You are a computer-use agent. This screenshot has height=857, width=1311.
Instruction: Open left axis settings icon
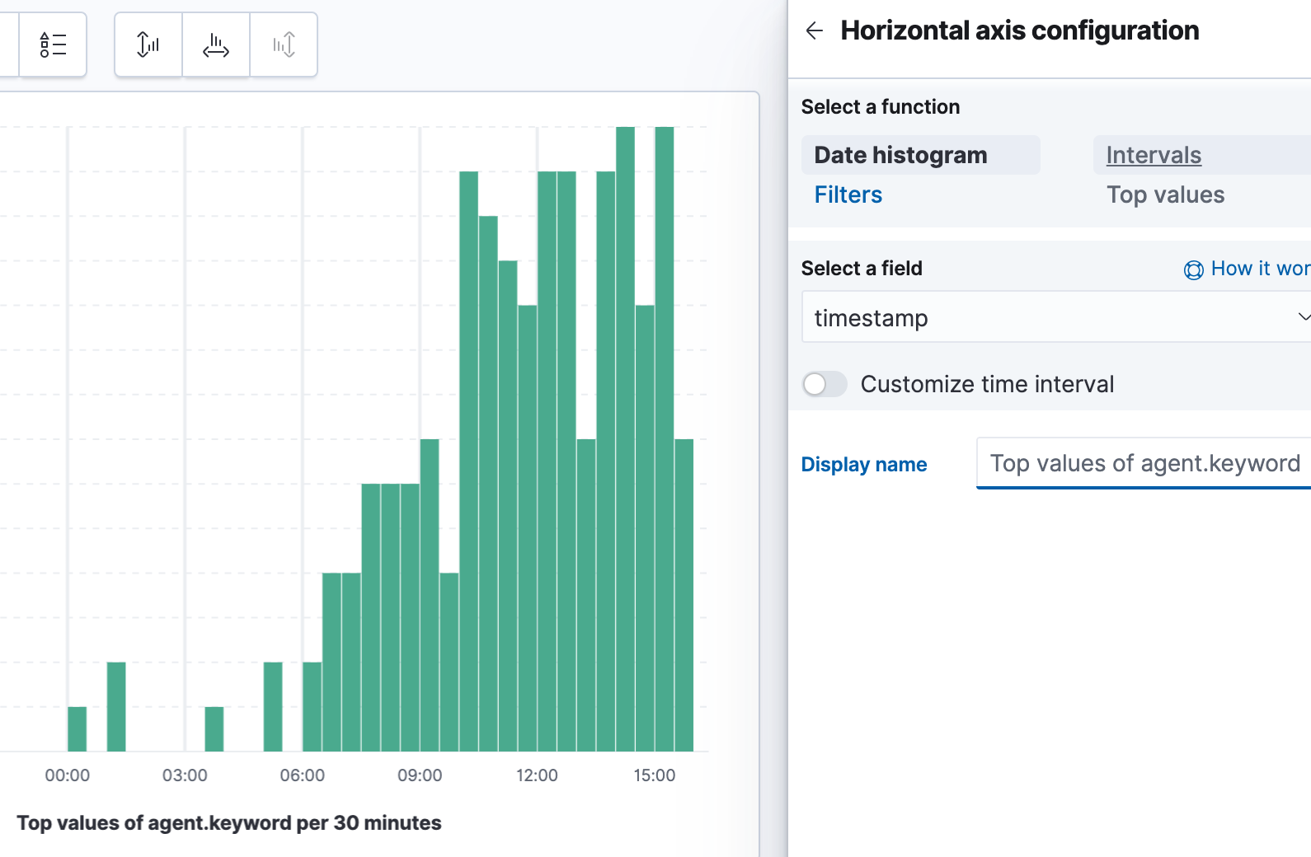(148, 44)
